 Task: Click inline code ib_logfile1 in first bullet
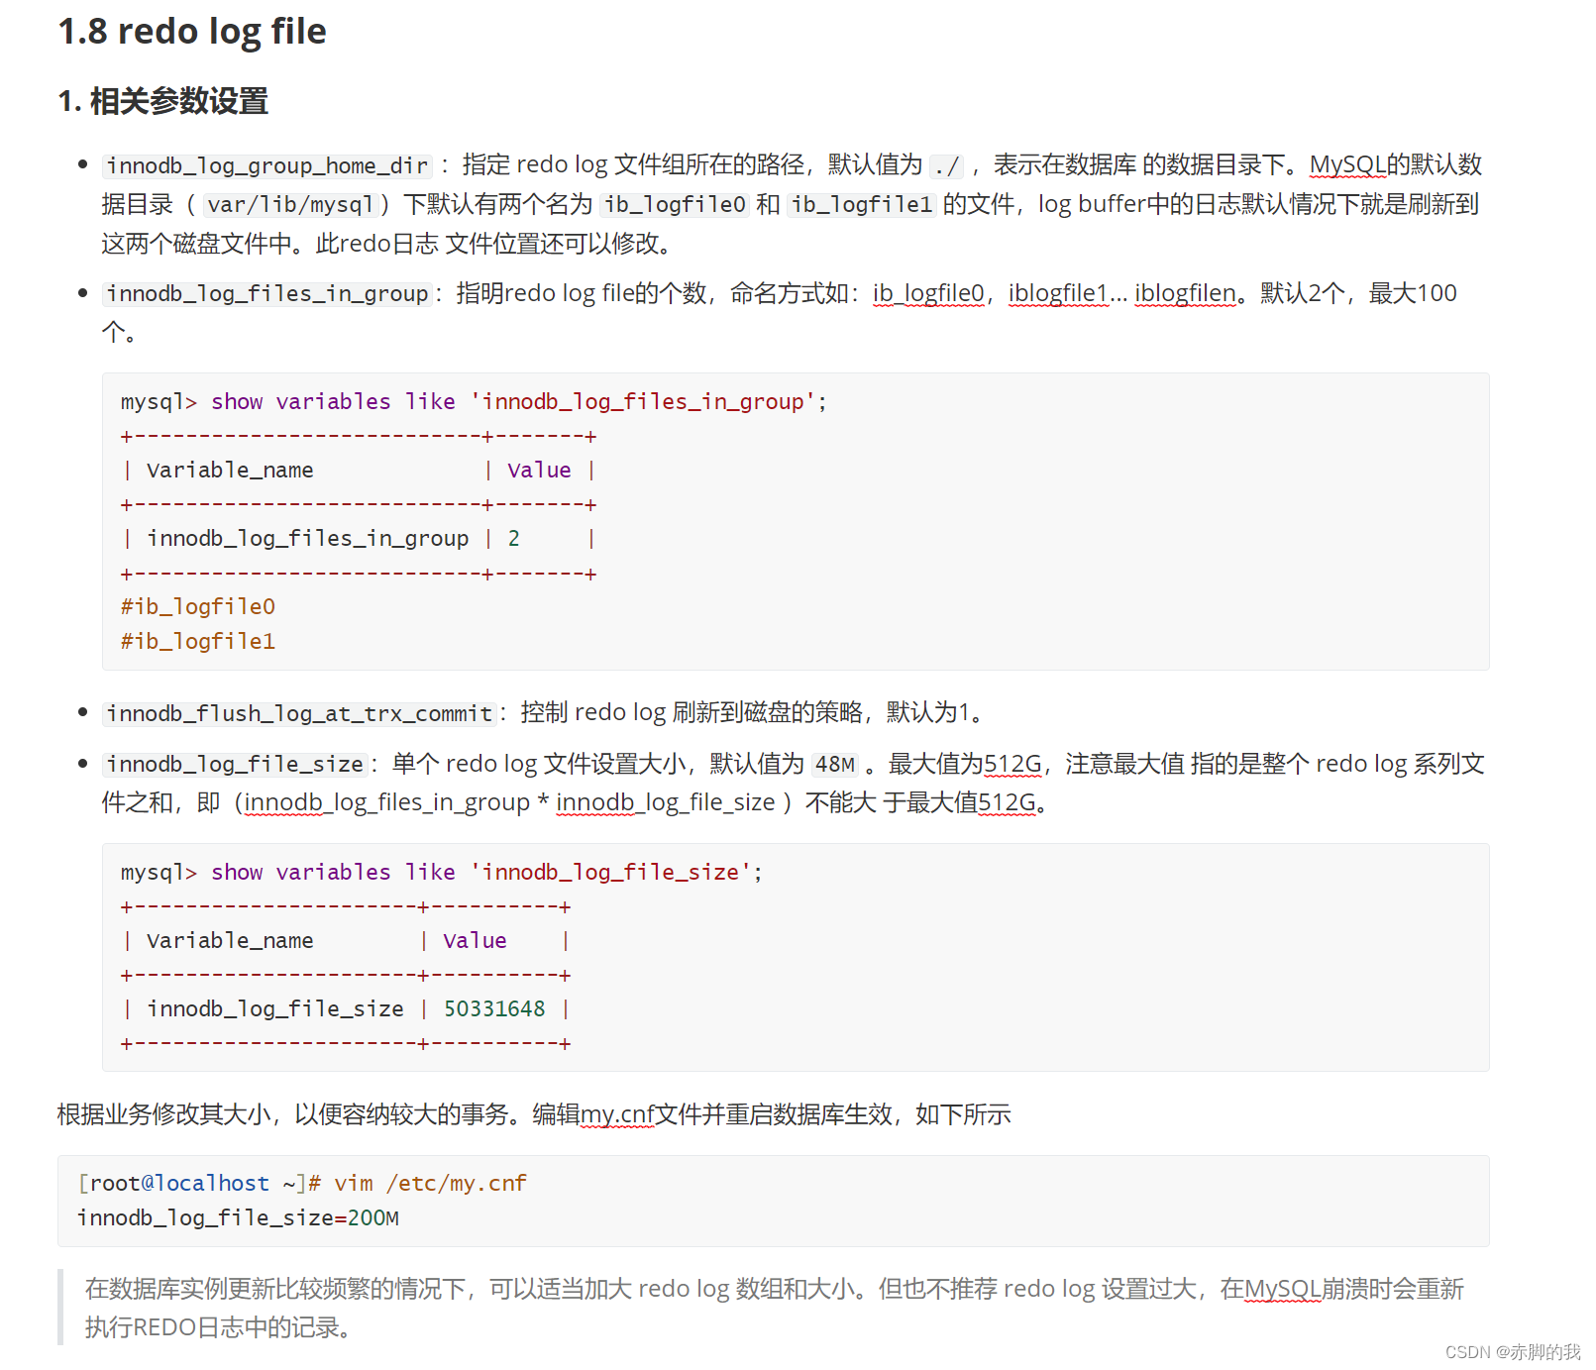[862, 205]
